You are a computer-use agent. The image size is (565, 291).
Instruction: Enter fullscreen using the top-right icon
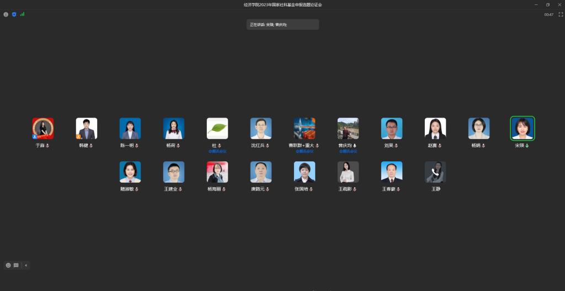point(560,15)
